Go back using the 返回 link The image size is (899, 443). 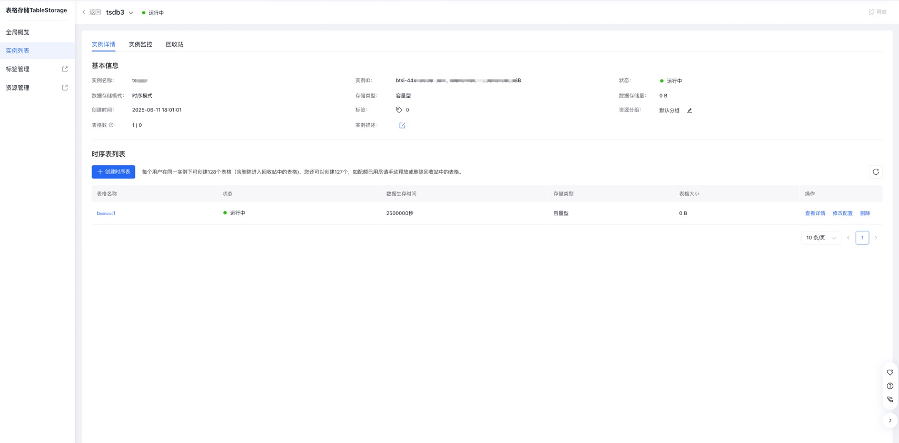coord(92,12)
